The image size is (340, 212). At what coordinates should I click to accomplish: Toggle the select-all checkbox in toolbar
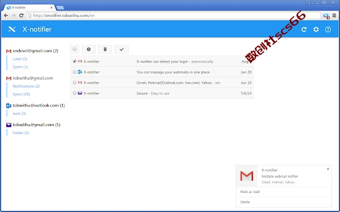coord(74,49)
